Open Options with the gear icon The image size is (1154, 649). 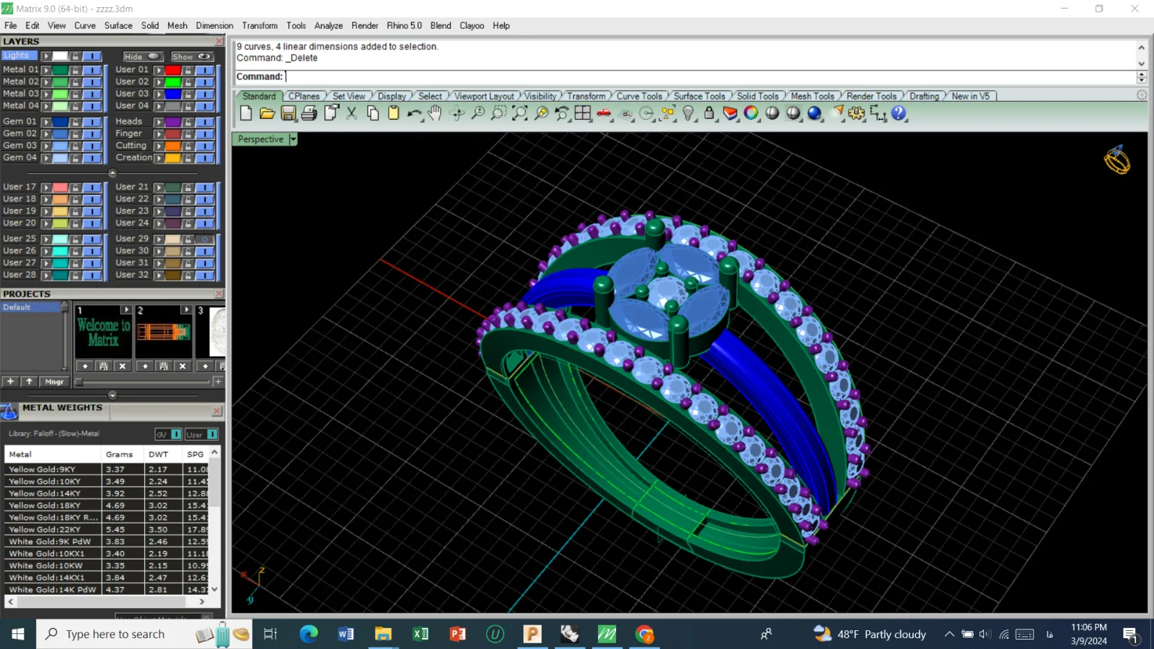tap(857, 113)
